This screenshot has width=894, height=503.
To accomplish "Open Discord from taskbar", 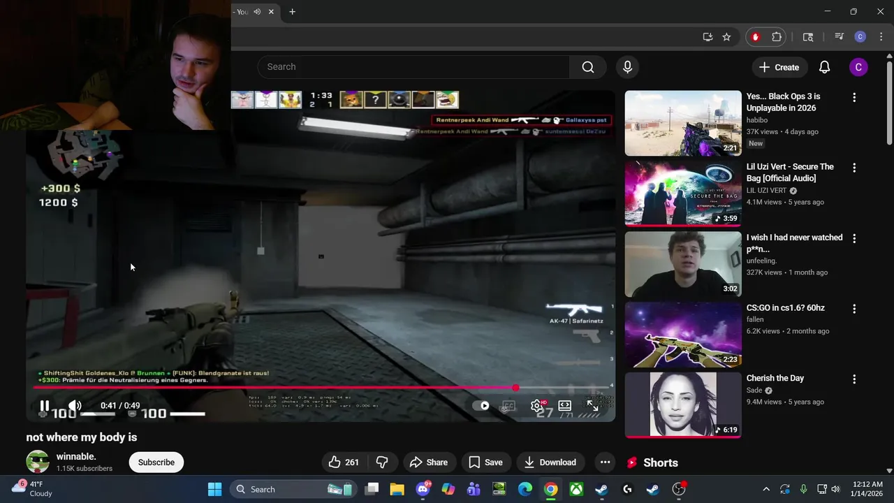I will pos(423,489).
